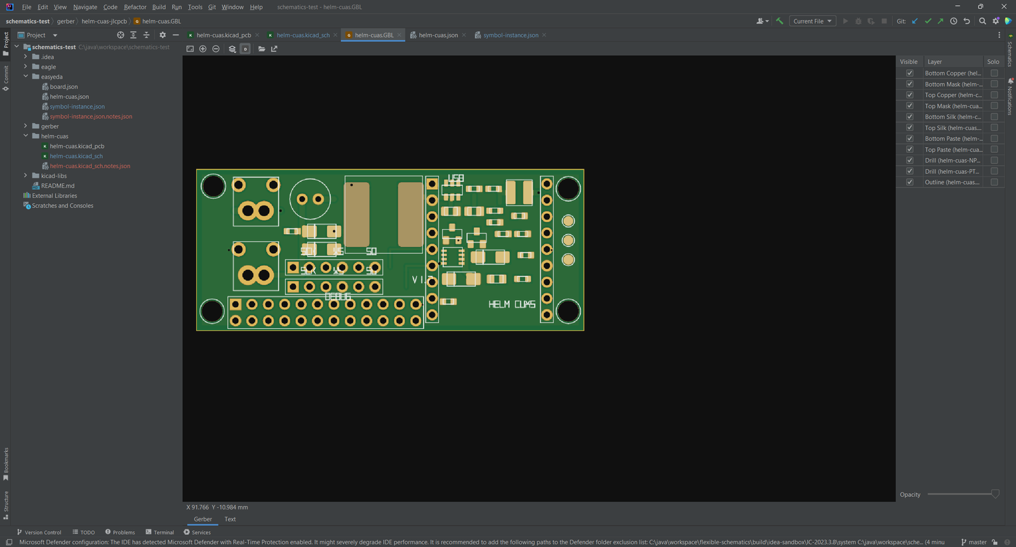Toggle Top Copper layer visibility checkbox

point(909,95)
